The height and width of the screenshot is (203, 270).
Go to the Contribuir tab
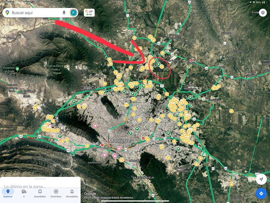(x=56, y=193)
